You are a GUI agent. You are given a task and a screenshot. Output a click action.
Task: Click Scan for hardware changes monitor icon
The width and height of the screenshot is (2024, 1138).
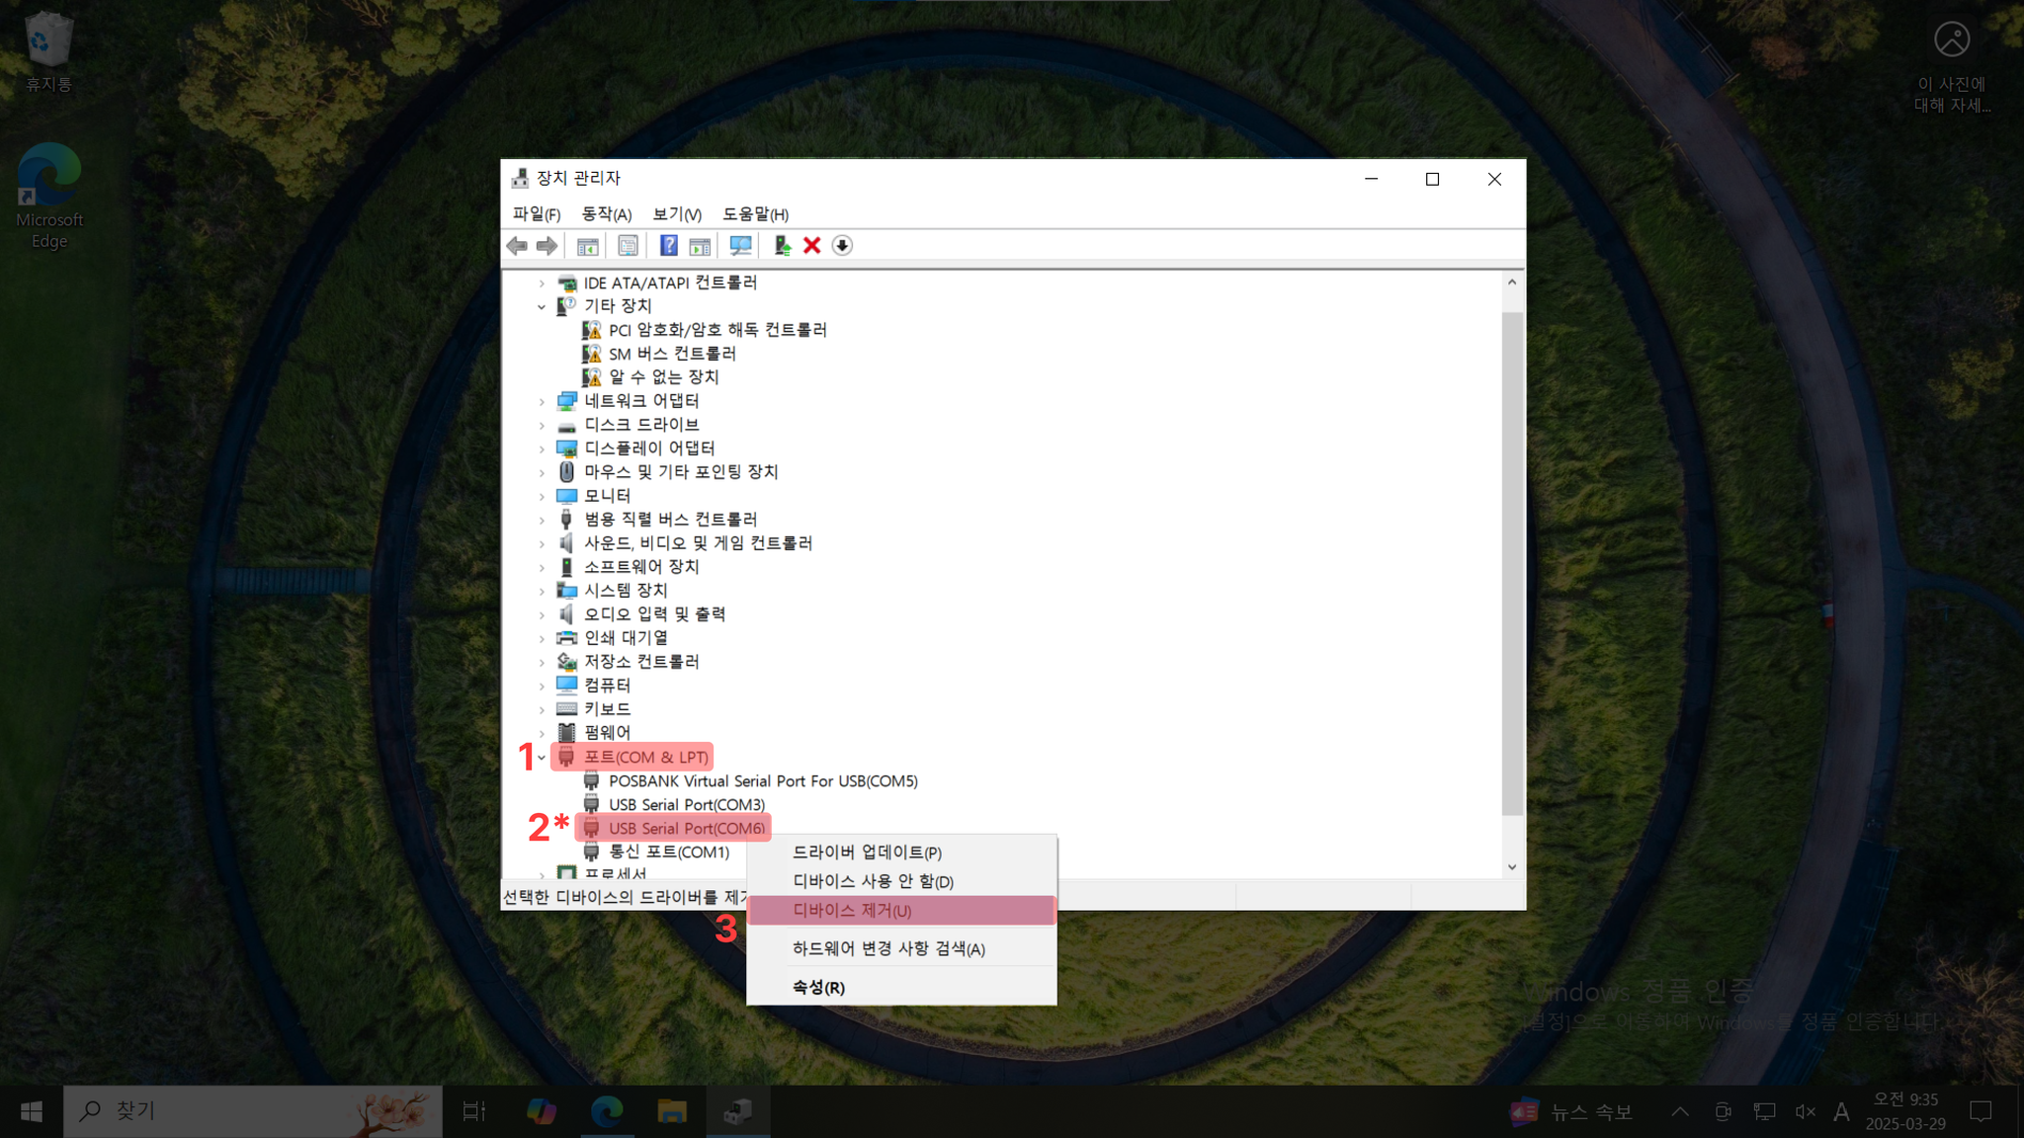coord(740,246)
